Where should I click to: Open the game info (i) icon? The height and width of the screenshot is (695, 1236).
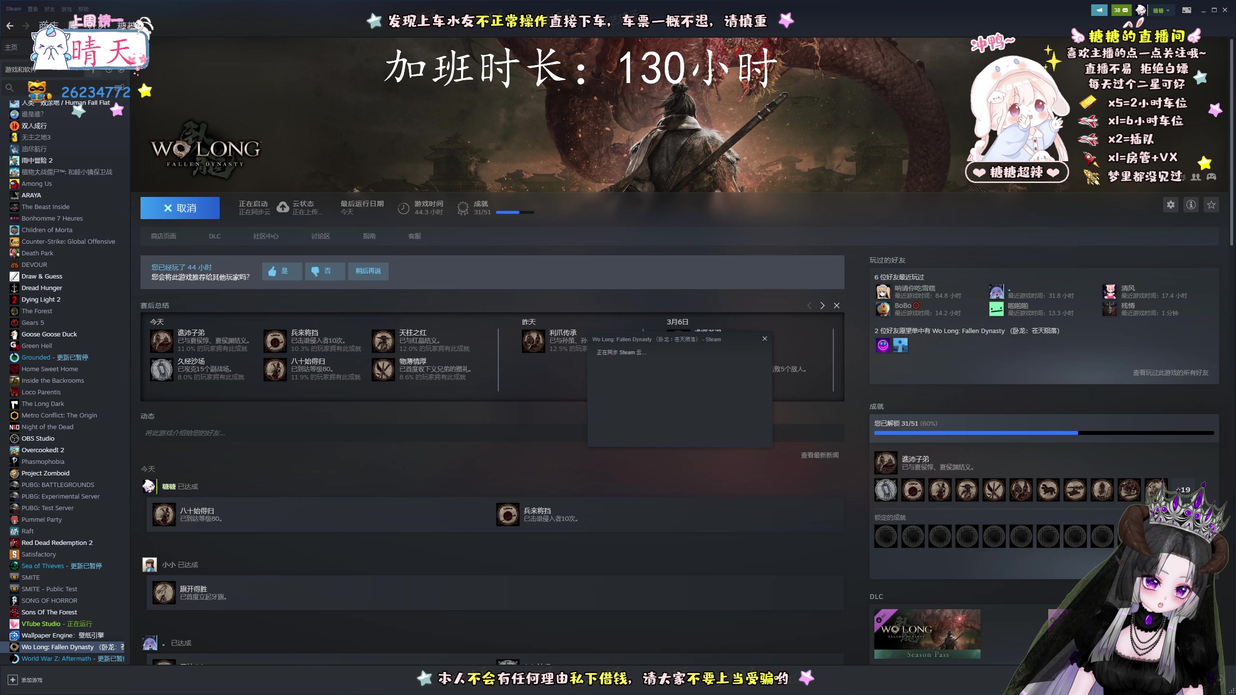(x=1191, y=205)
